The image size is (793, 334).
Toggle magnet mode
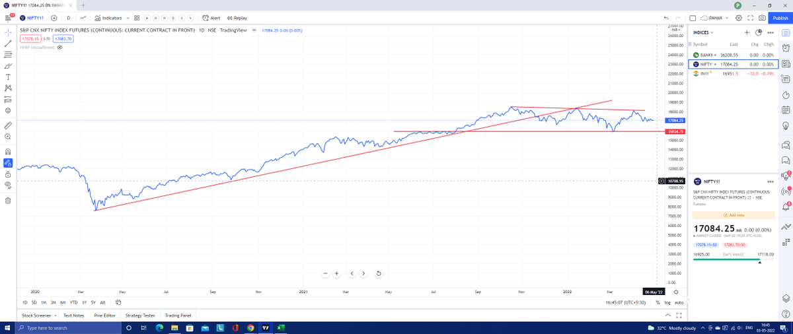point(8,151)
